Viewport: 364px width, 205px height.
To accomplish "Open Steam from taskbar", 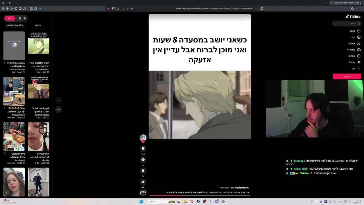I will coord(198,202).
